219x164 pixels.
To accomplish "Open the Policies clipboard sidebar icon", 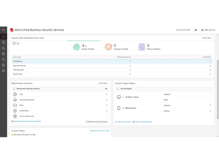I will 4,54.
